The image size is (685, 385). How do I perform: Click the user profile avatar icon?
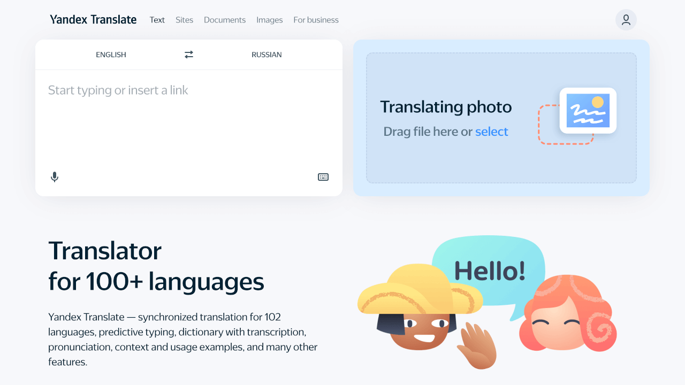[626, 20]
